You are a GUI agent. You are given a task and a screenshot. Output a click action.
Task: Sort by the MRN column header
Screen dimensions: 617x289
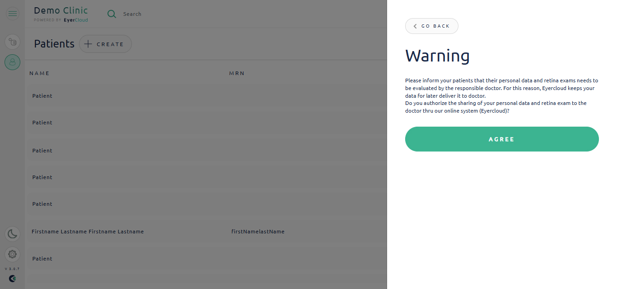237,73
